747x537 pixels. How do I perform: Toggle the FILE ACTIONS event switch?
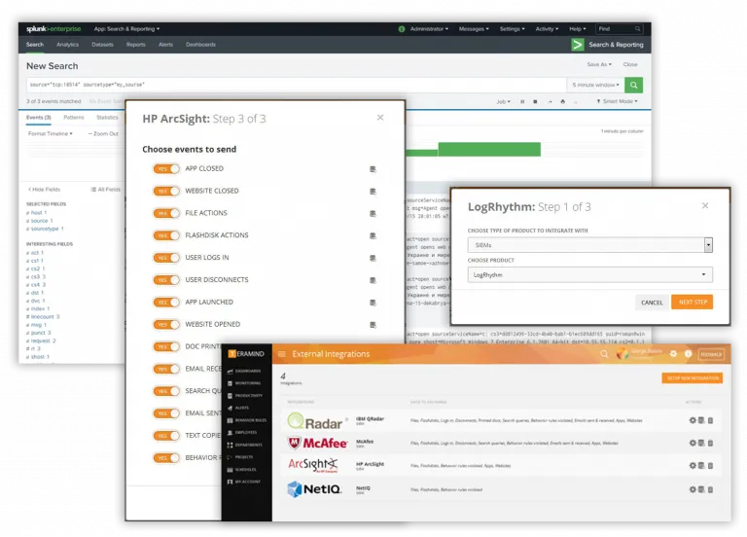[166, 213]
